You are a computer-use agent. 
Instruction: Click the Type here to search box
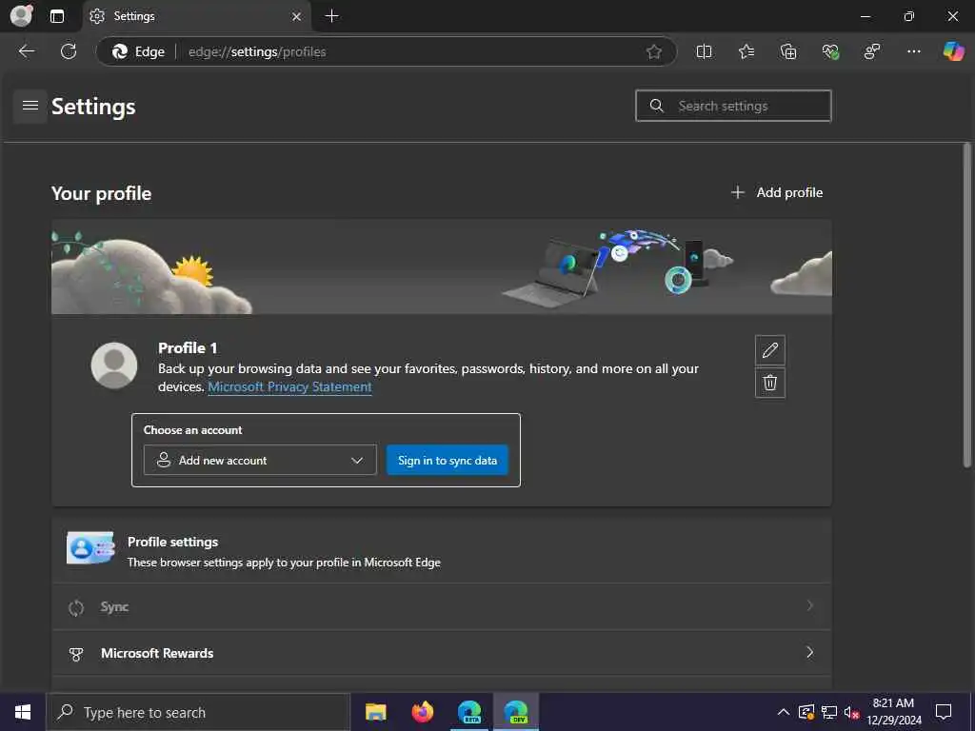click(198, 712)
